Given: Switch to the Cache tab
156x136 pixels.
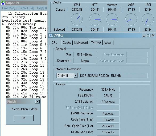Looking at the screenshot, I should coord(67,43).
